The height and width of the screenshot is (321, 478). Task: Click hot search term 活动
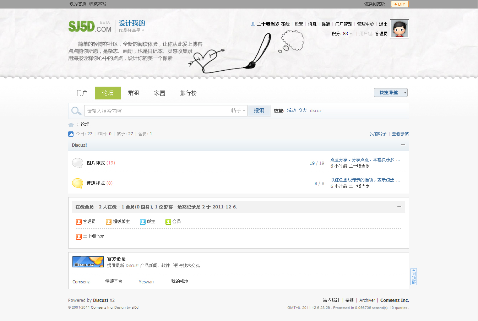pos(291,110)
